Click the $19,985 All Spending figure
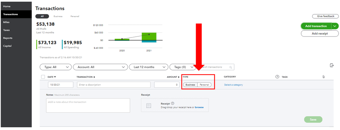The image size is (340, 130). tap(72, 43)
